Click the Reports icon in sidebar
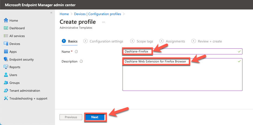Image resolution: width=253 pixels, height=125 pixels. click(x=6, y=67)
